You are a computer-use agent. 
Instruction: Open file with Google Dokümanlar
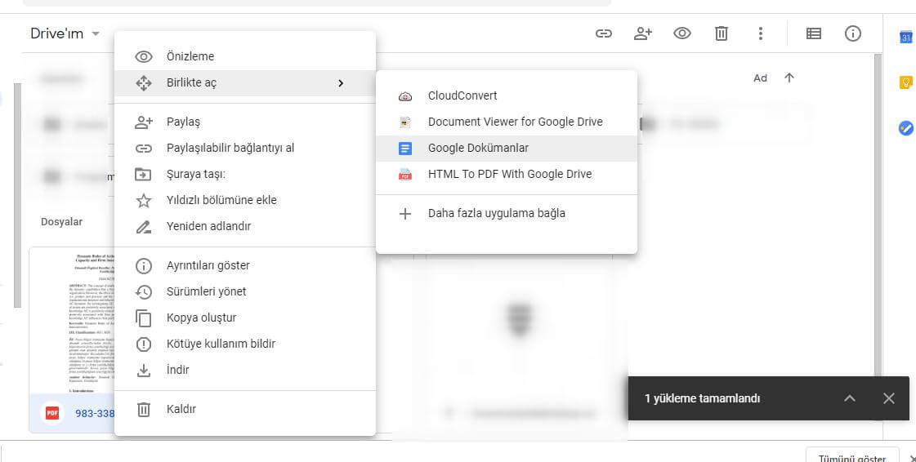(x=507, y=149)
